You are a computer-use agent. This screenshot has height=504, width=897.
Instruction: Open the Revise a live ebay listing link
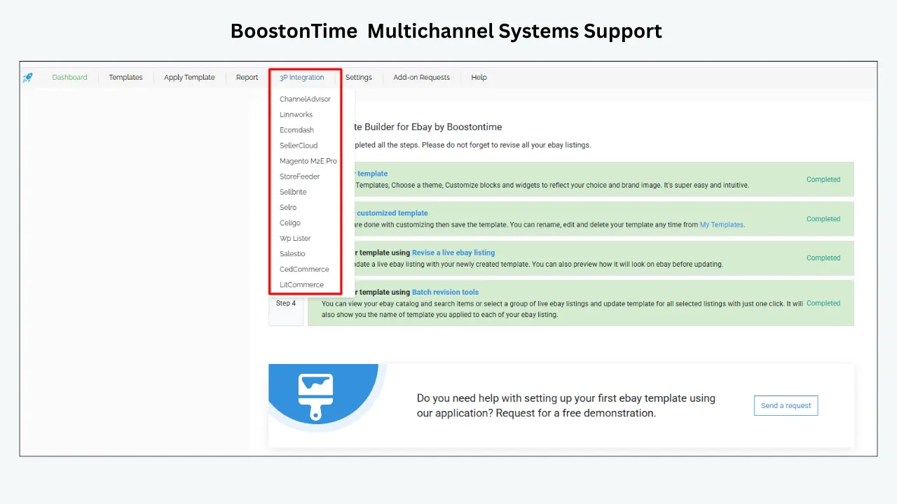453,253
